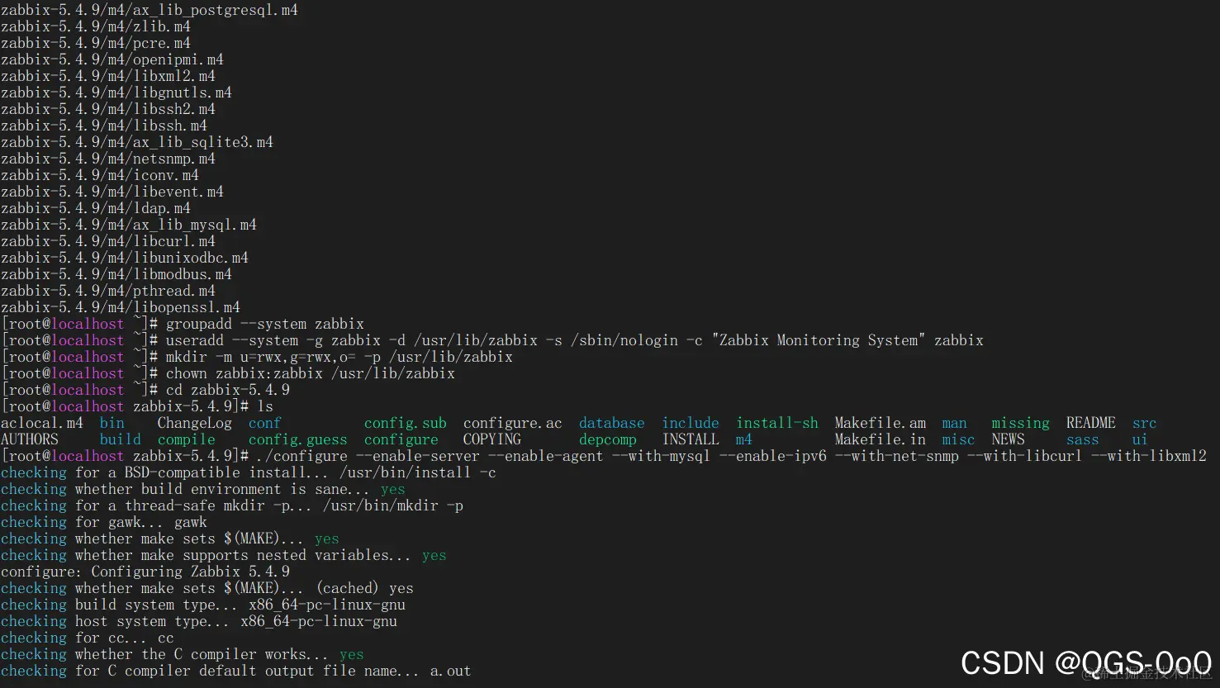Click the line zabbix-5.4.9/m4/pcre.m4

click(96, 43)
